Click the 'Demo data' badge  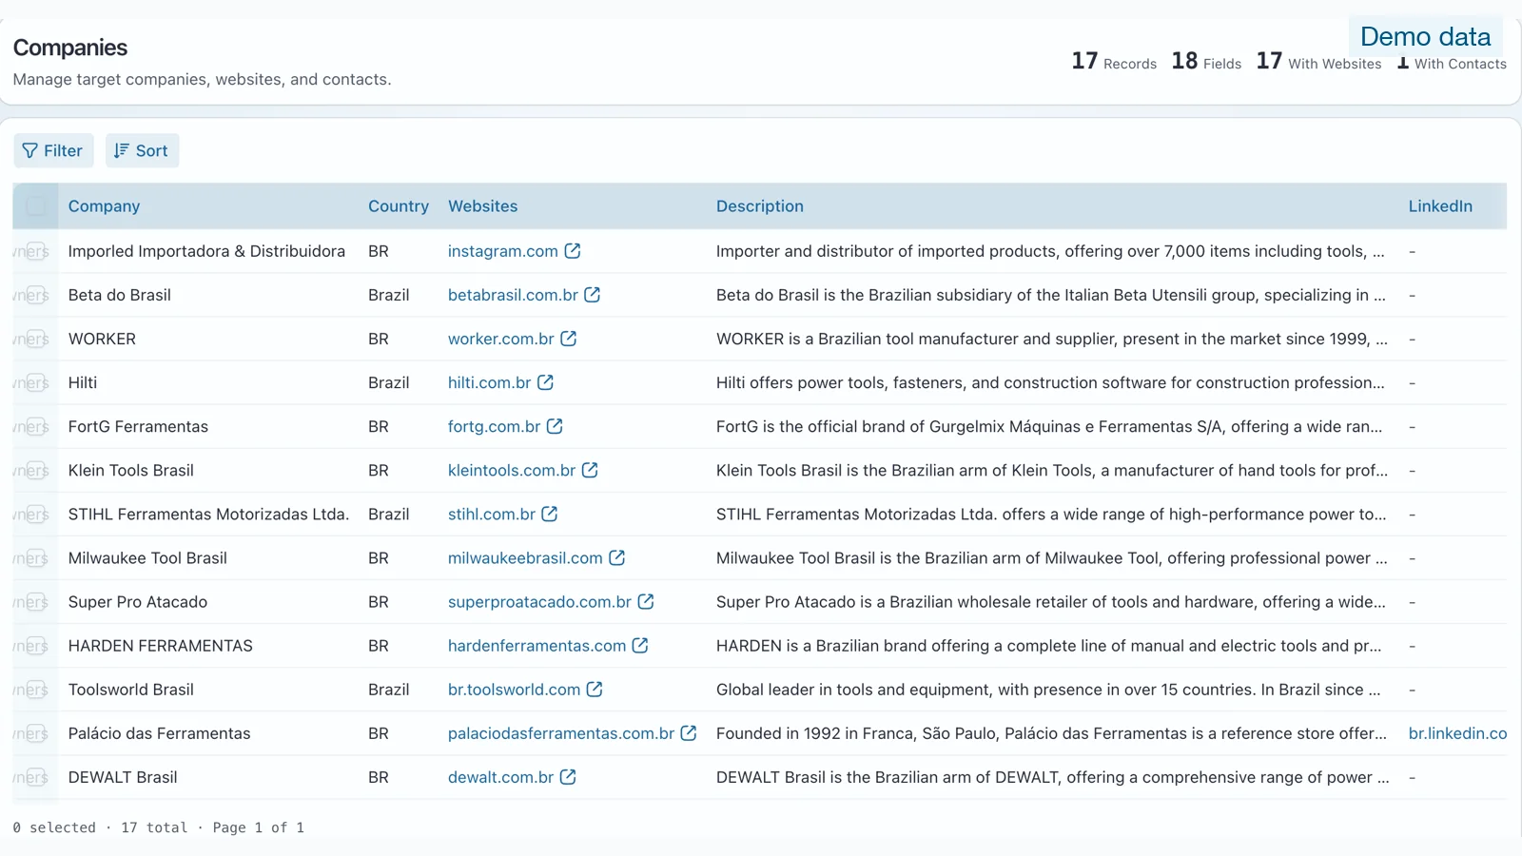pos(1425,36)
